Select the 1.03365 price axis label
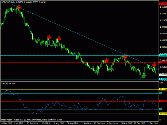Screen dimensions: 167x125 coord(163,47)
